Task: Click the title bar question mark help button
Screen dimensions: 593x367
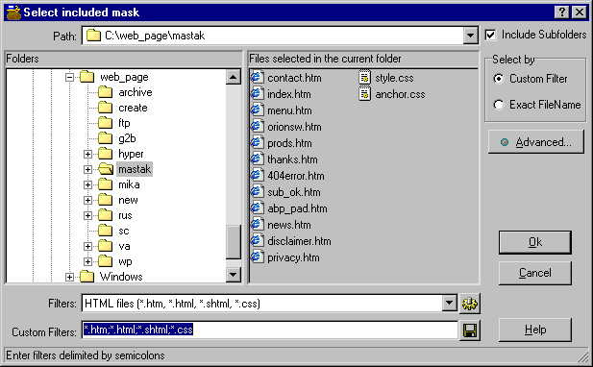Action: tap(562, 12)
